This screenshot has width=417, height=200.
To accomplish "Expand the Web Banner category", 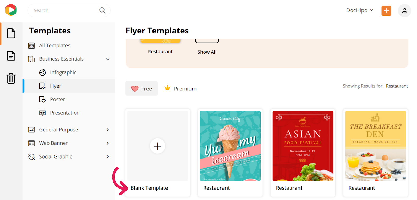I will click(x=108, y=143).
